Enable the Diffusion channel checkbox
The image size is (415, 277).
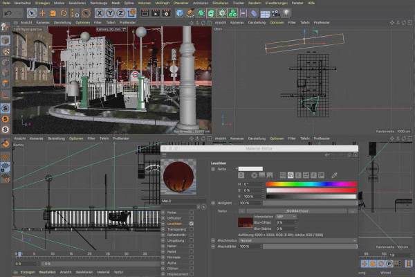192,218
